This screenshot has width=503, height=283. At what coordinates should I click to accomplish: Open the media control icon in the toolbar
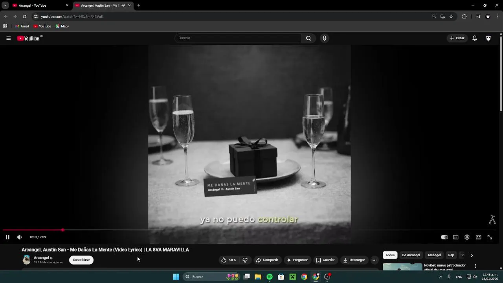(478, 17)
